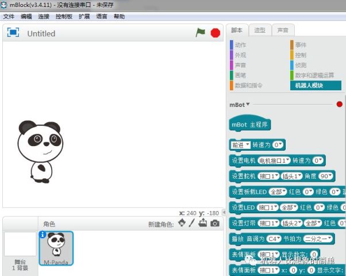Open 接口1 dropdown in 设置LED block
Screen dimensions: 346x276
[267, 208]
